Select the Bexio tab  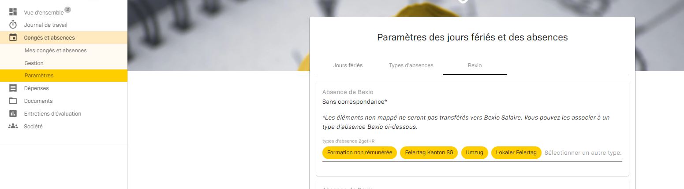[x=475, y=65]
